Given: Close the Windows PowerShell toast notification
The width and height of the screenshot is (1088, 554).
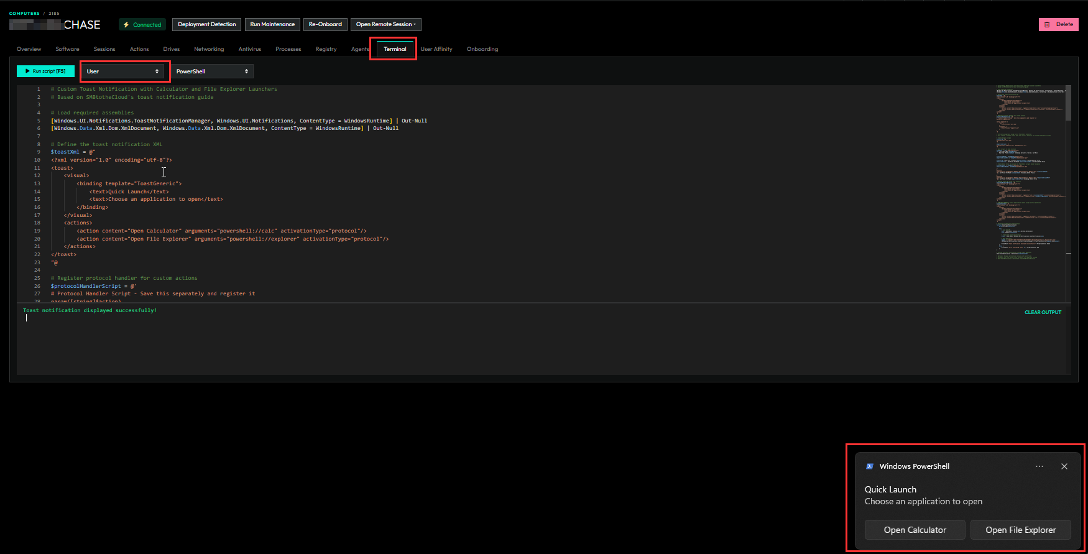Looking at the screenshot, I should pos(1064,466).
